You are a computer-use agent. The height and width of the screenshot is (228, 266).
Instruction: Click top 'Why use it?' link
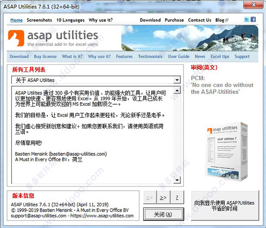coord(101,20)
